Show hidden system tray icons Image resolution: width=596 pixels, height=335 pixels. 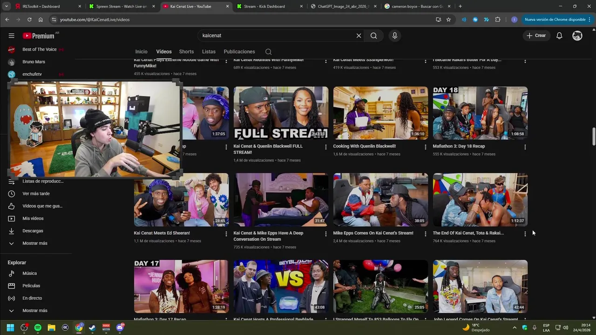(515, 328)
